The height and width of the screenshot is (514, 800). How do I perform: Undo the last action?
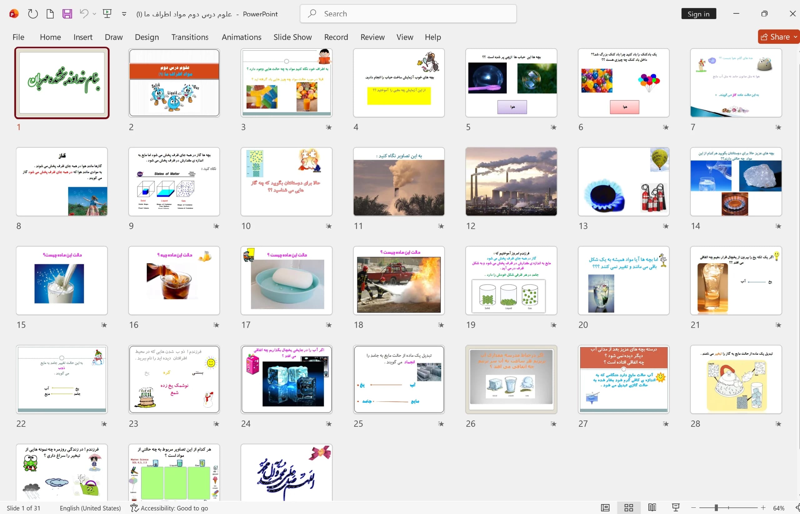[x=84, y=14]
